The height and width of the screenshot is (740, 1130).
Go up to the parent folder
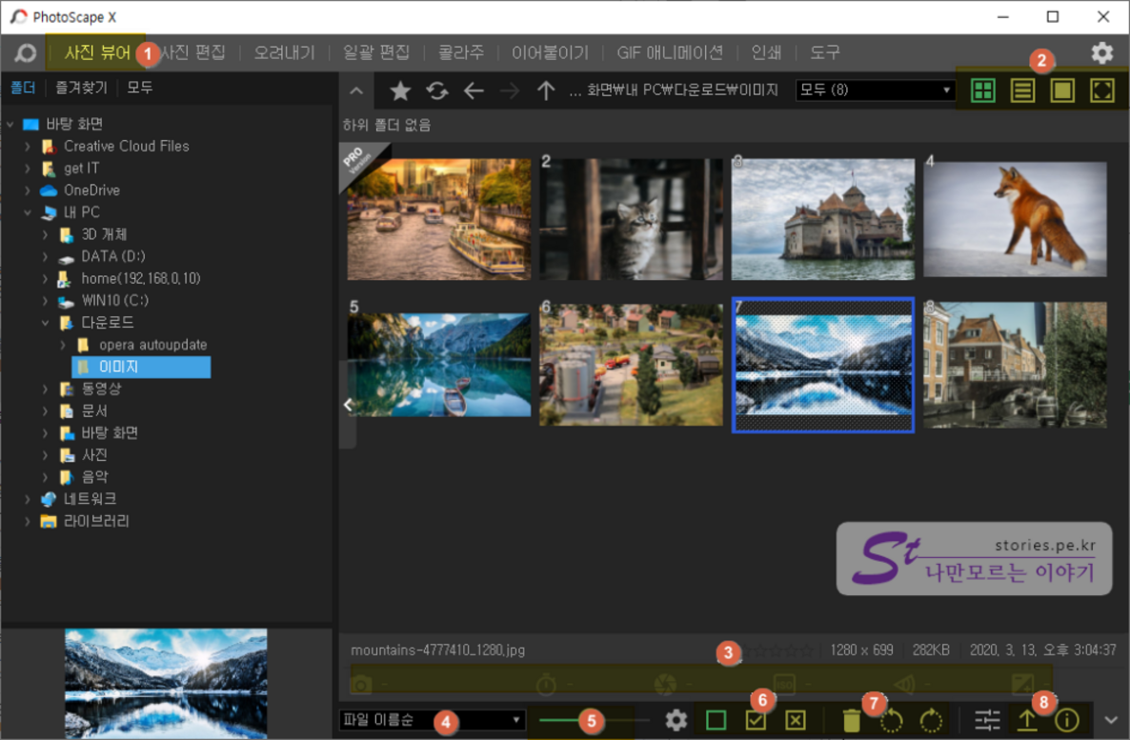pyautogui.click(x=545, y=90)
